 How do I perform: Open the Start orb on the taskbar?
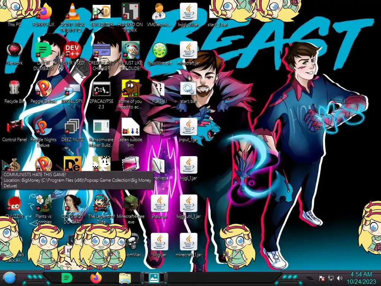[10, 278]
